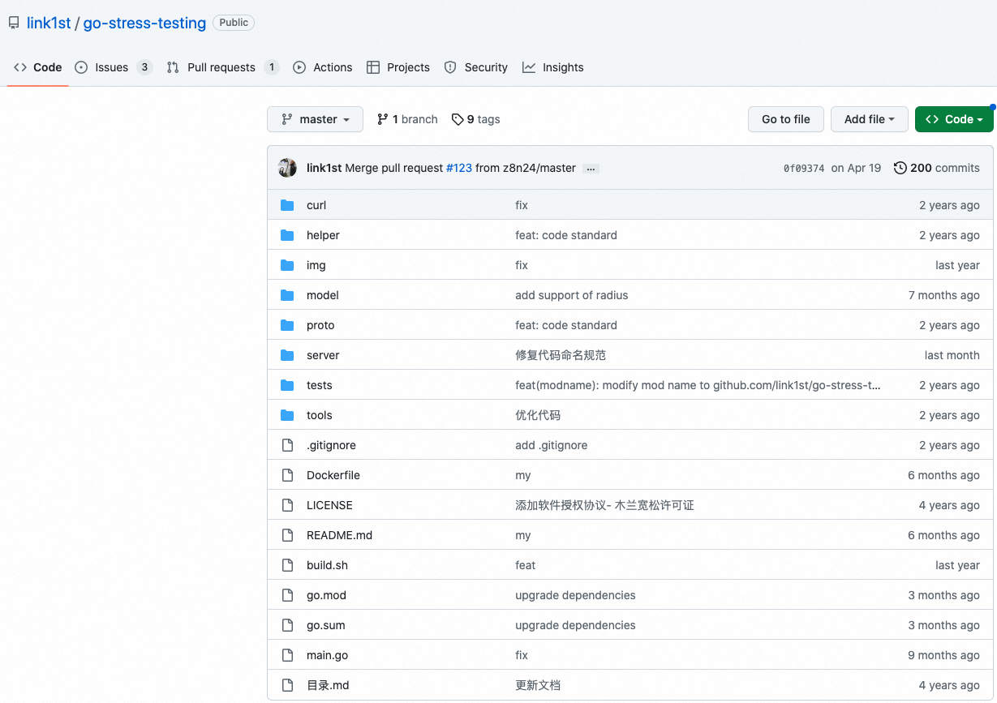Open pull request #123 link
The image size is (997, 703).
coord(459,168)
